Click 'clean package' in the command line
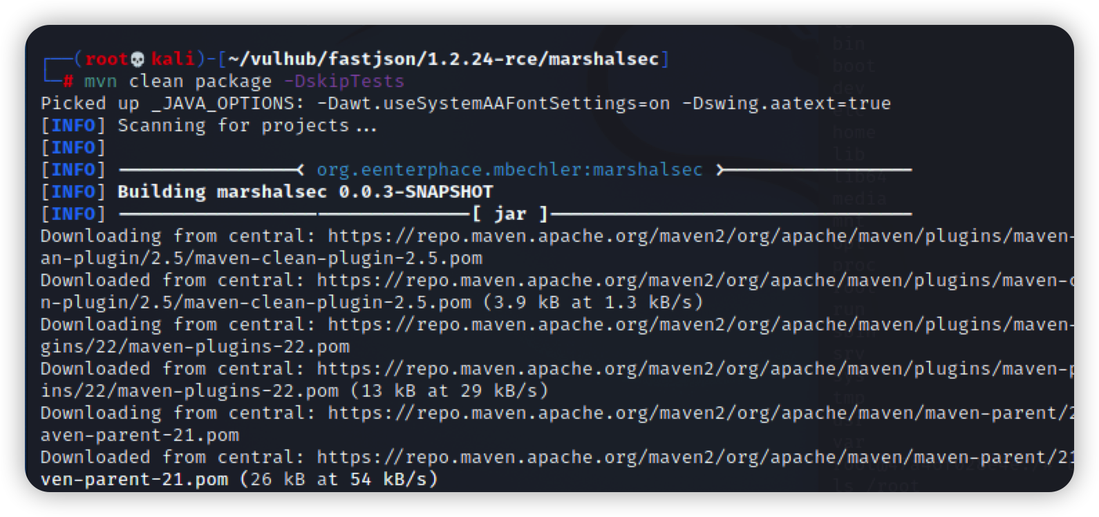The height and width of the screenshot is (517, 1099). (x=200, y=82)
